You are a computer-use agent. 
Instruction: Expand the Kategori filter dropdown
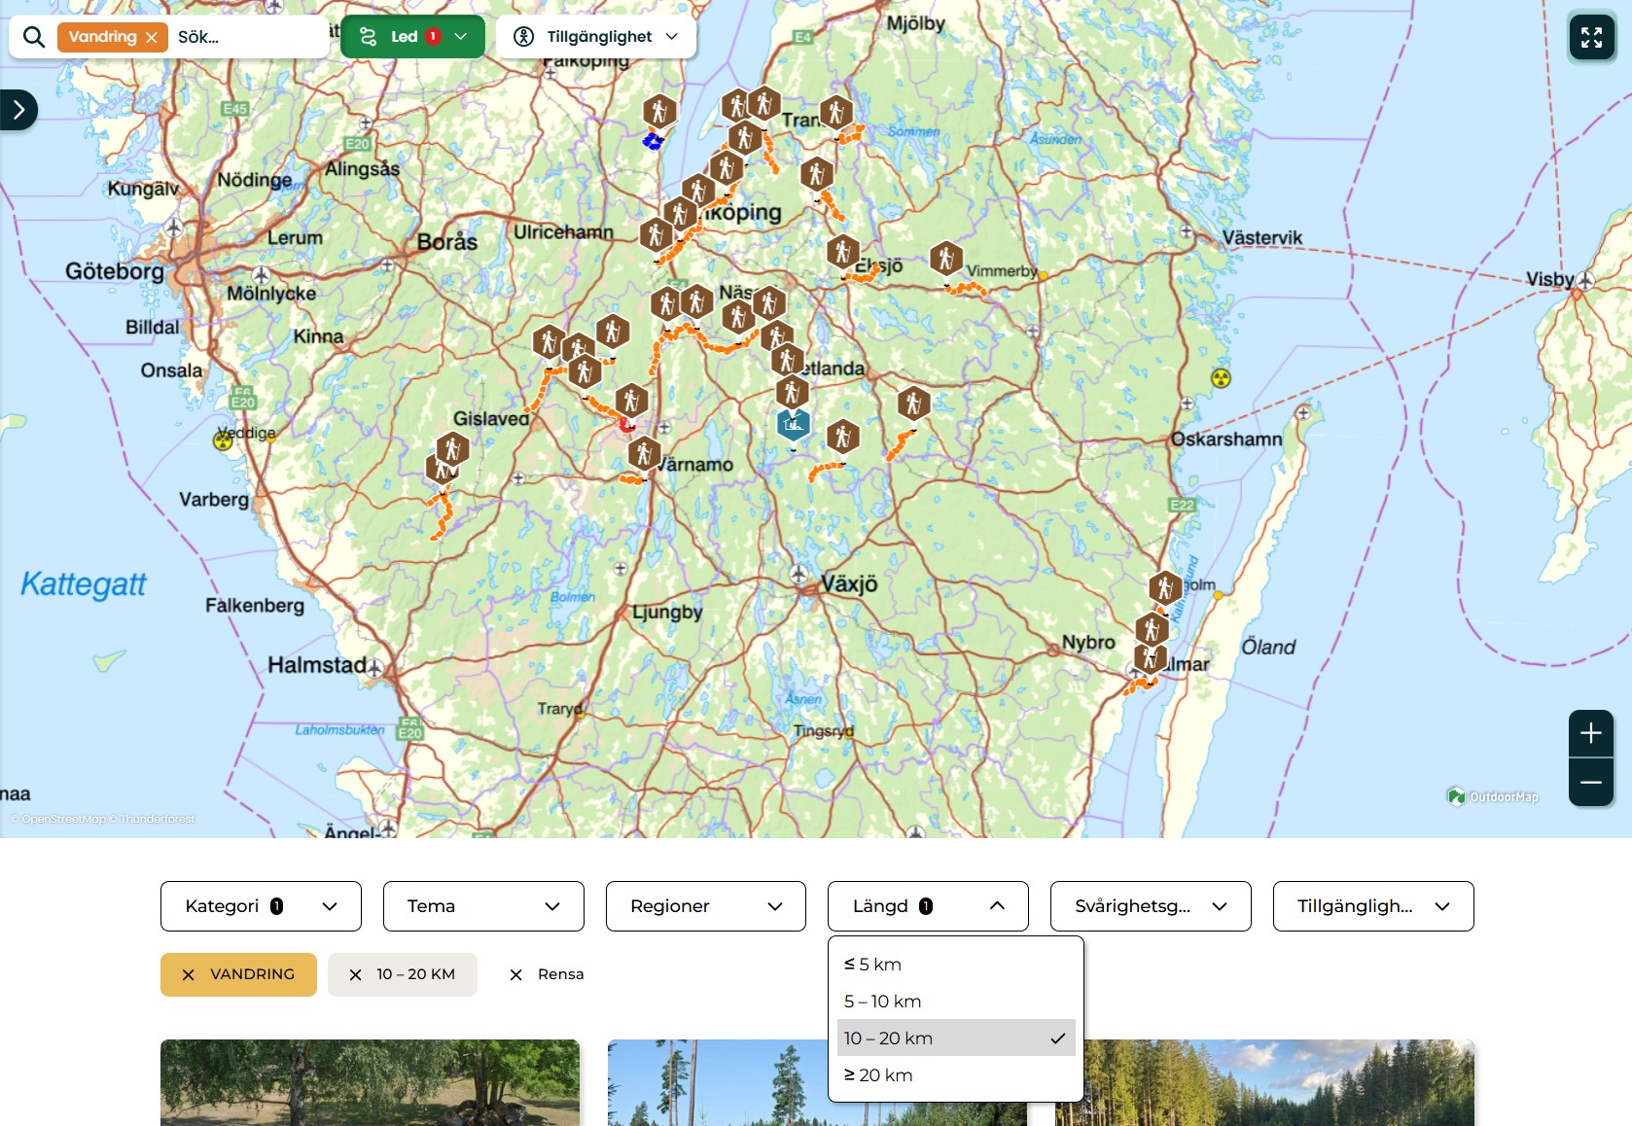261,906
